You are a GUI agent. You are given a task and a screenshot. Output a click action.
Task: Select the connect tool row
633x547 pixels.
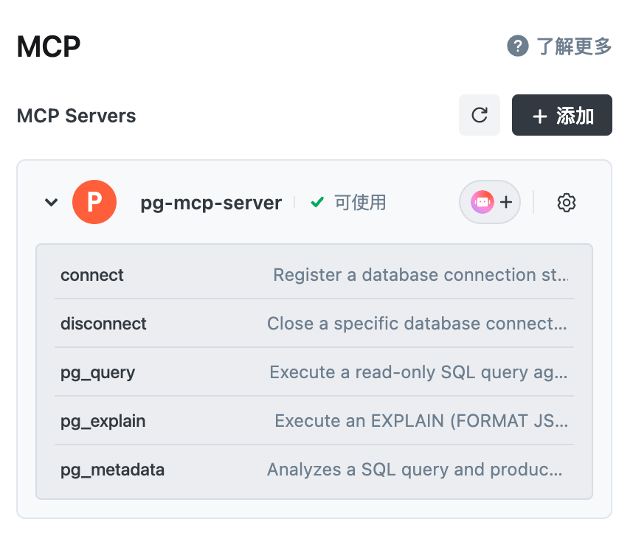tap(92, 275)
